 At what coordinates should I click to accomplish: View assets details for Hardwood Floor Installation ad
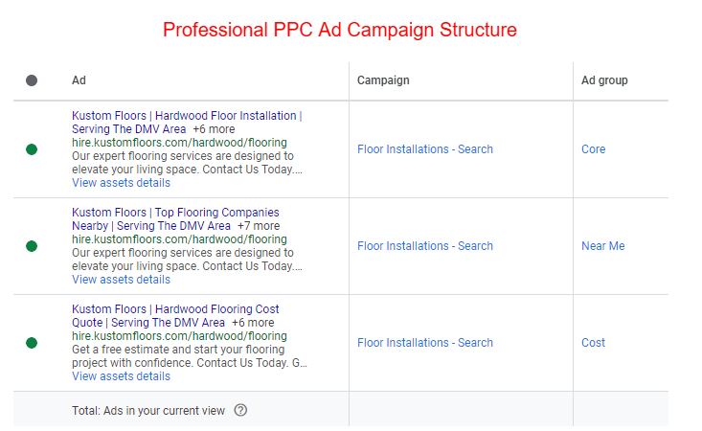point(121,183)
